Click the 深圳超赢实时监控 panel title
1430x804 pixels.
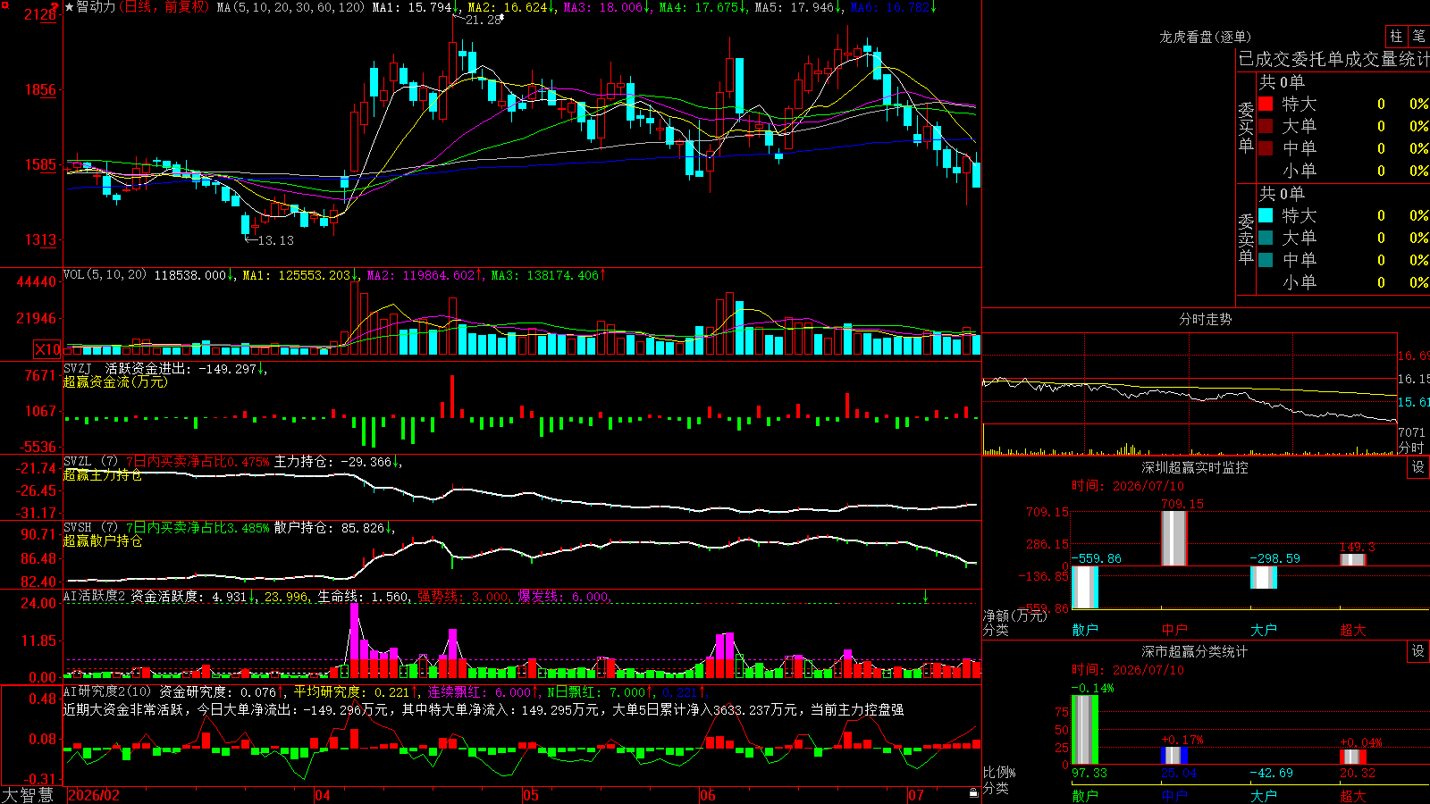(x=1195, y=467)
